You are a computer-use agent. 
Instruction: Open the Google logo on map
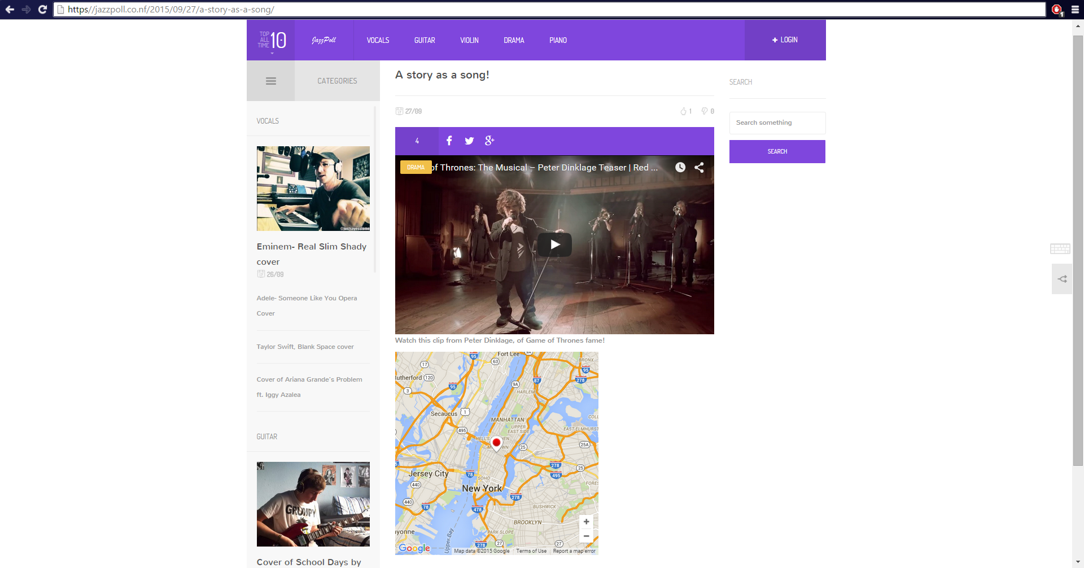[414, 548]
